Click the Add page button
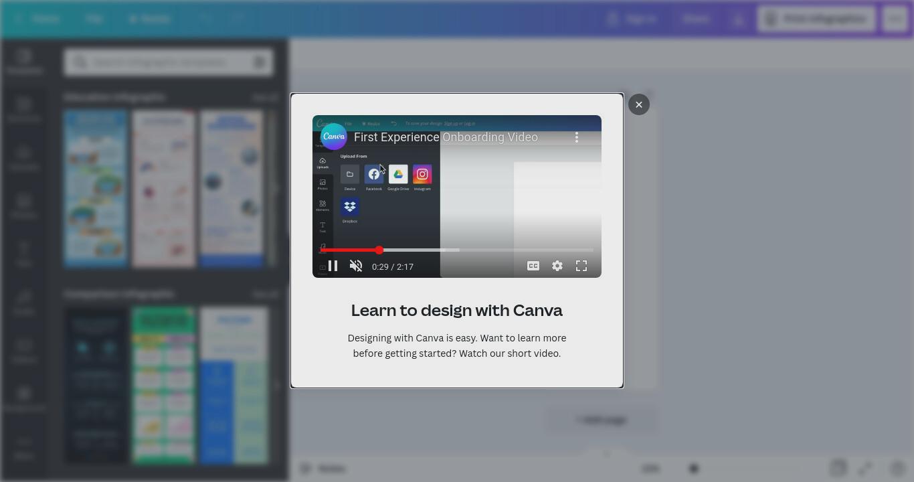 (x=601, y=420)
